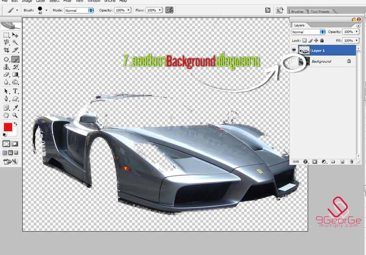
Task: Toggle lock image pixels brush icon
Action: 310,41
